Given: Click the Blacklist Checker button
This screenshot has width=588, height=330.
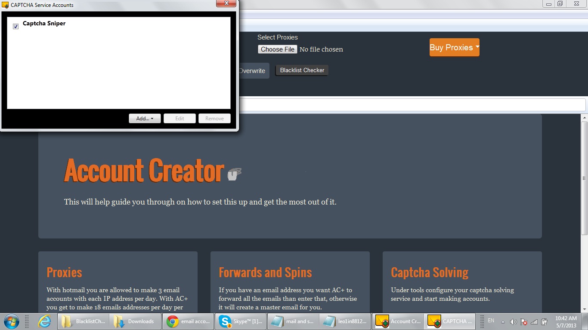Looking at the screenshot, I should click(302, 70).
